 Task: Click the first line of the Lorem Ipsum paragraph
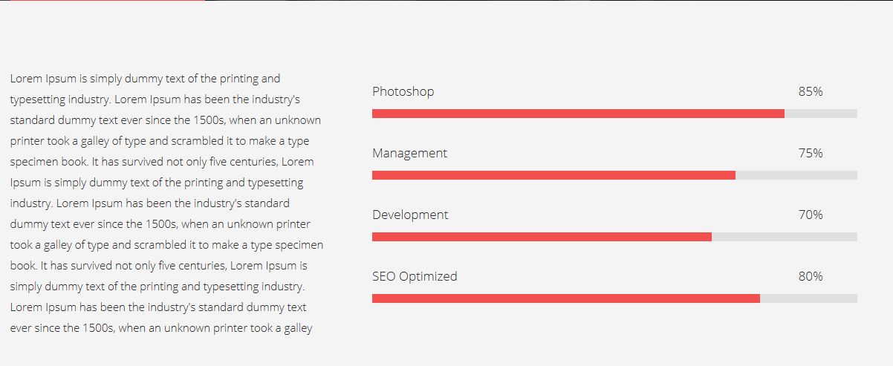(x=145, y=78)
